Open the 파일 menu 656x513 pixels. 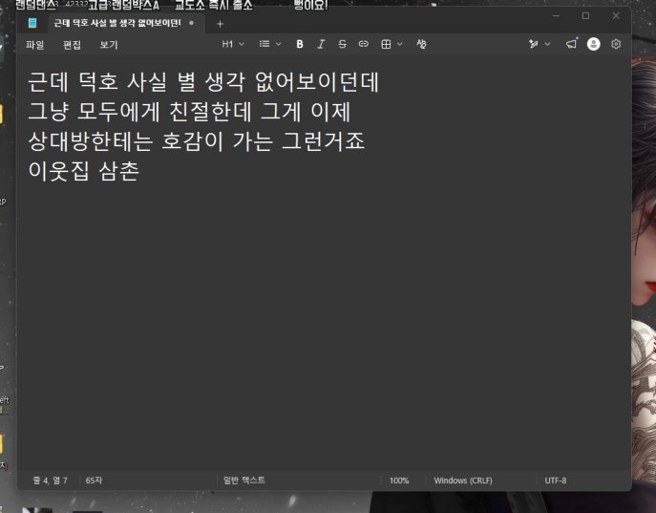coord(34,44)
